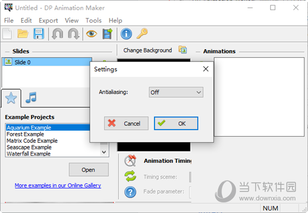Open the File menu
The width and height of the screenshot is (308, 213).
[9, 20]
